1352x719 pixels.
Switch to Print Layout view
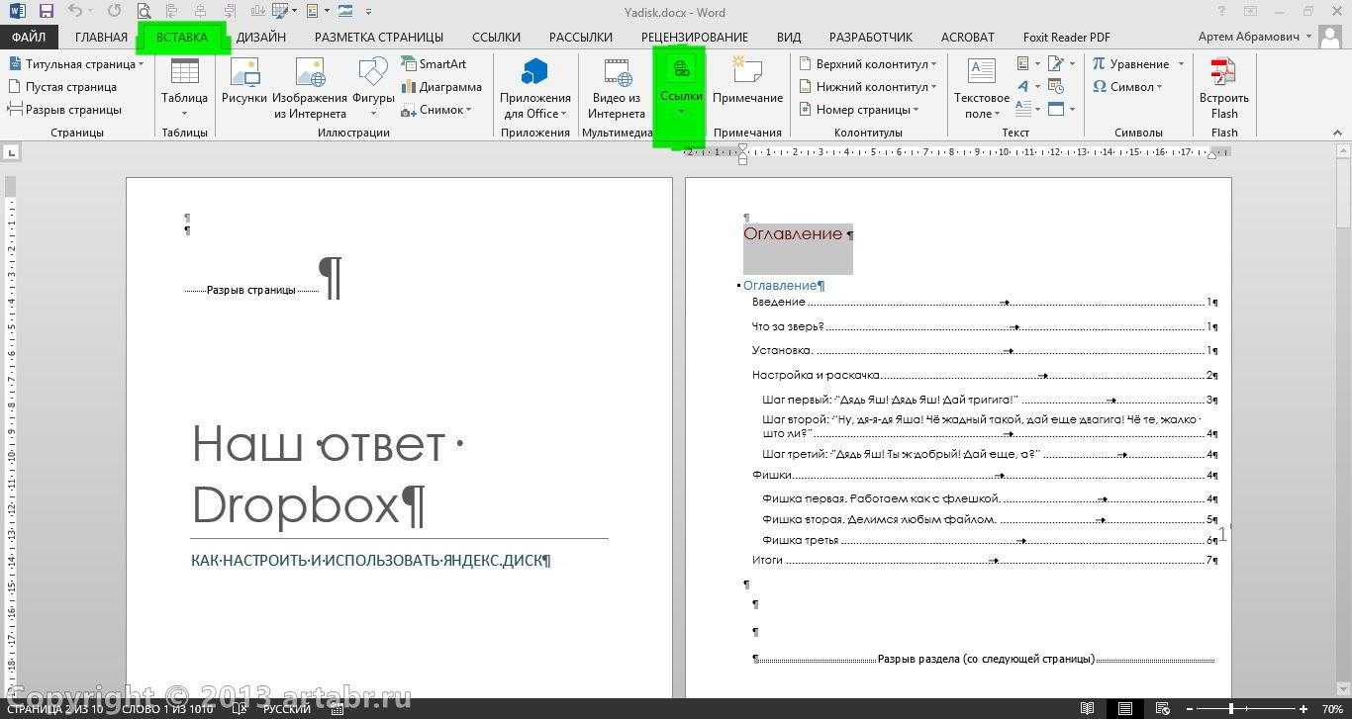[1125, 709]
